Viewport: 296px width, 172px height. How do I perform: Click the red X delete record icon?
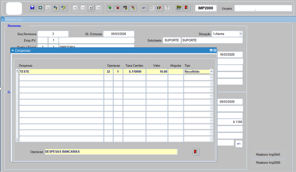tap(118, 8)
